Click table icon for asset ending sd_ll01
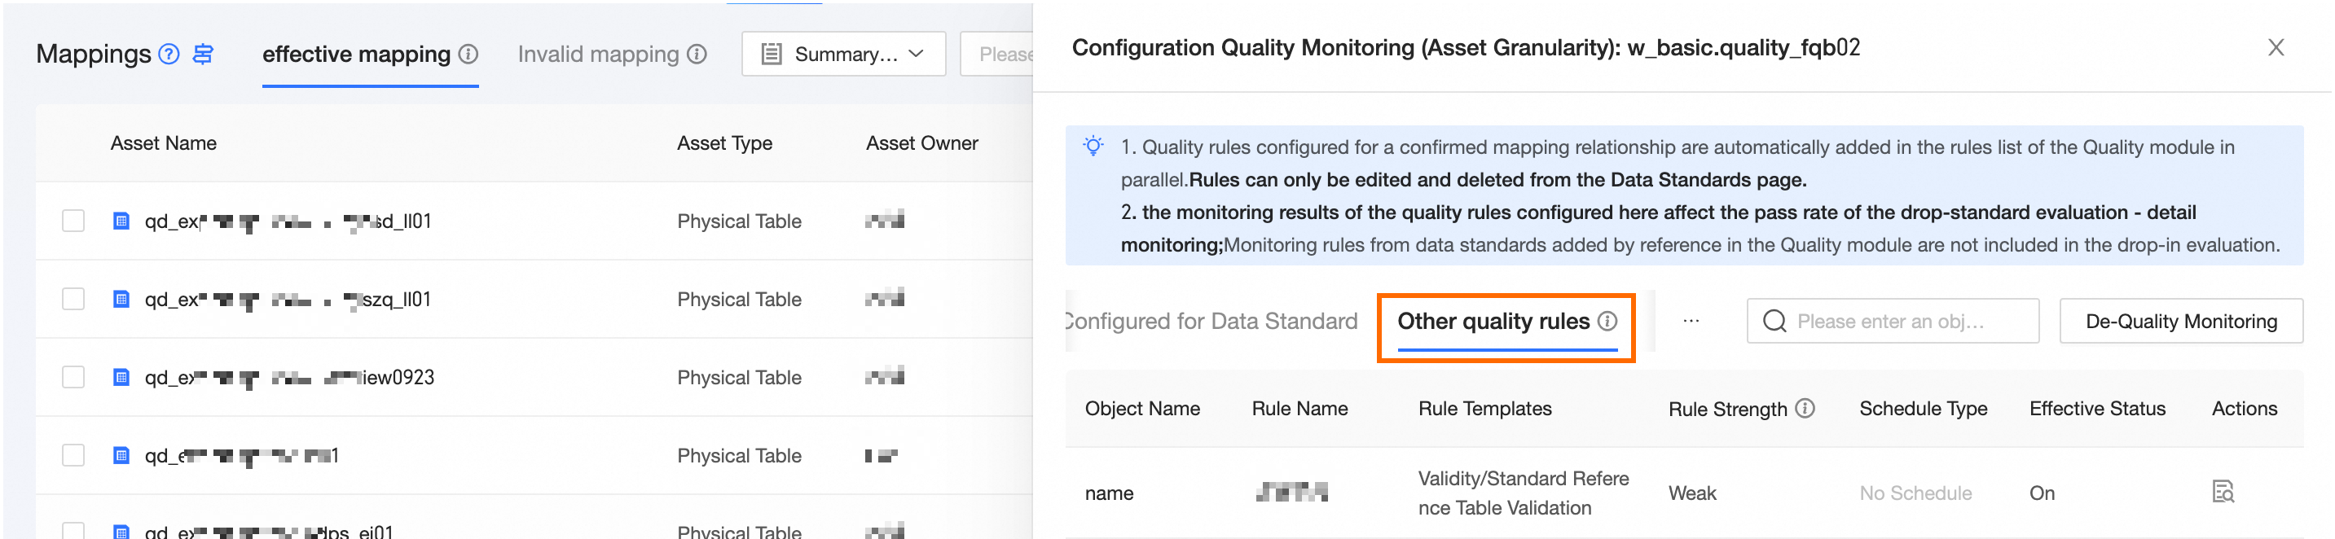The width and height of the screenshot is (2335, 539). [121, 221]
